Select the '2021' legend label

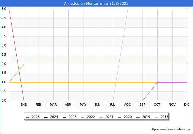pos(109,117)
